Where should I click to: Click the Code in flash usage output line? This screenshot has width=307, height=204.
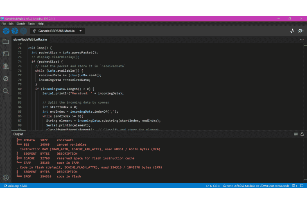(x=89, y=167)
